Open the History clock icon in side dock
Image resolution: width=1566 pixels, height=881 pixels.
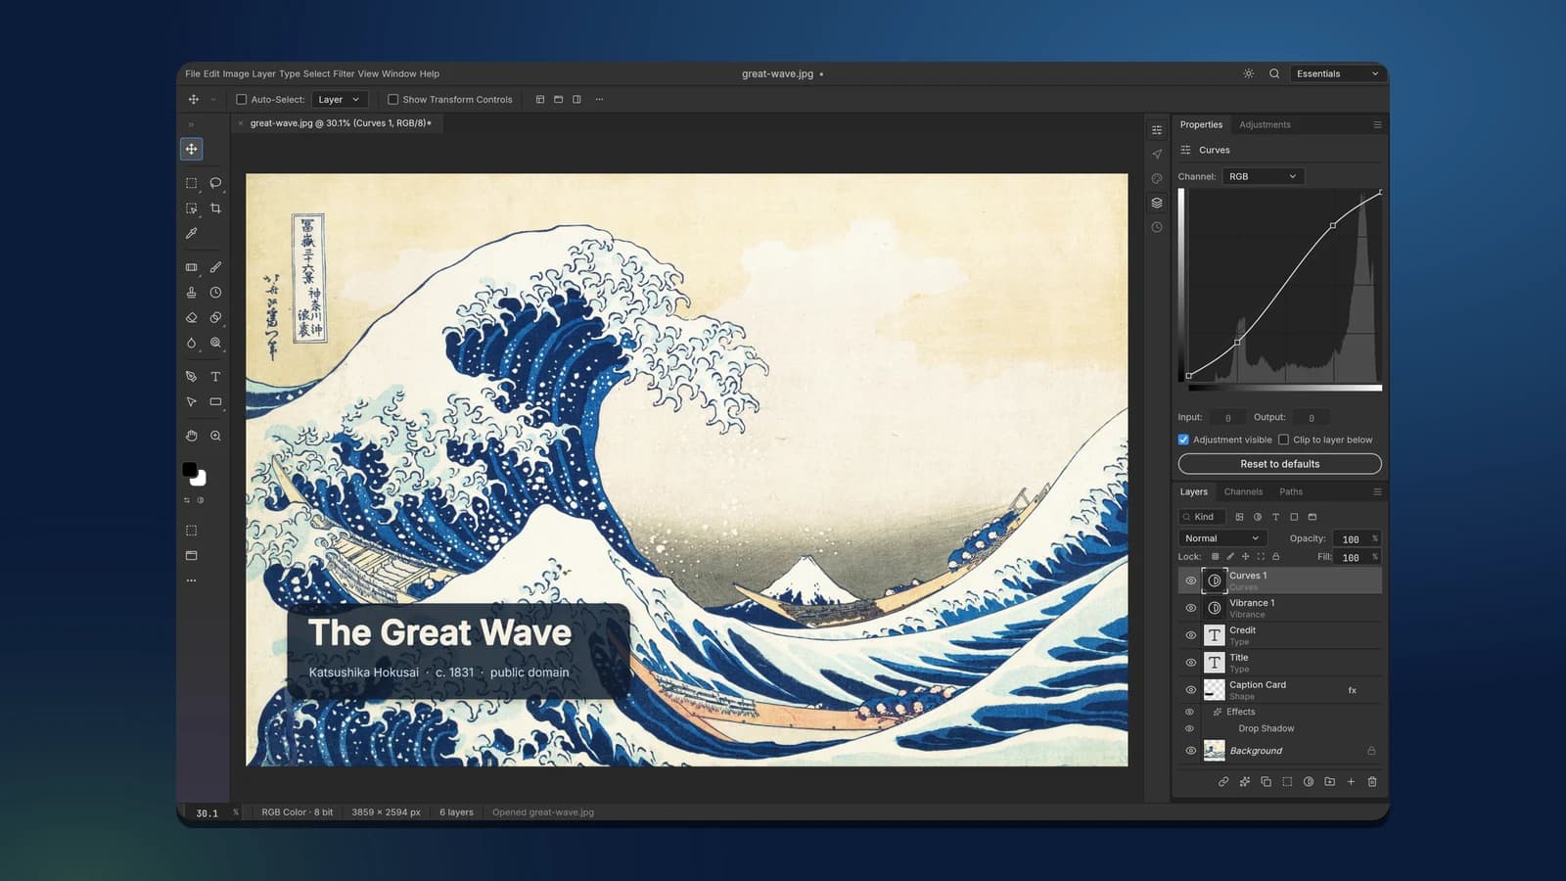pyautogui.click(x=1157, y=227)
